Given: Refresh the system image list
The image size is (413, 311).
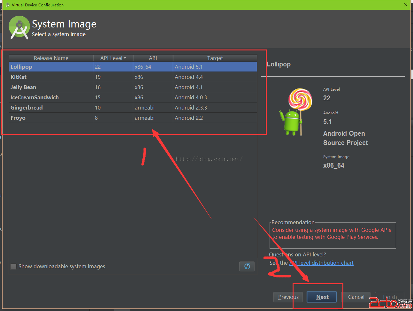Looking at the screenshot, I should click(x=247, y=266).
